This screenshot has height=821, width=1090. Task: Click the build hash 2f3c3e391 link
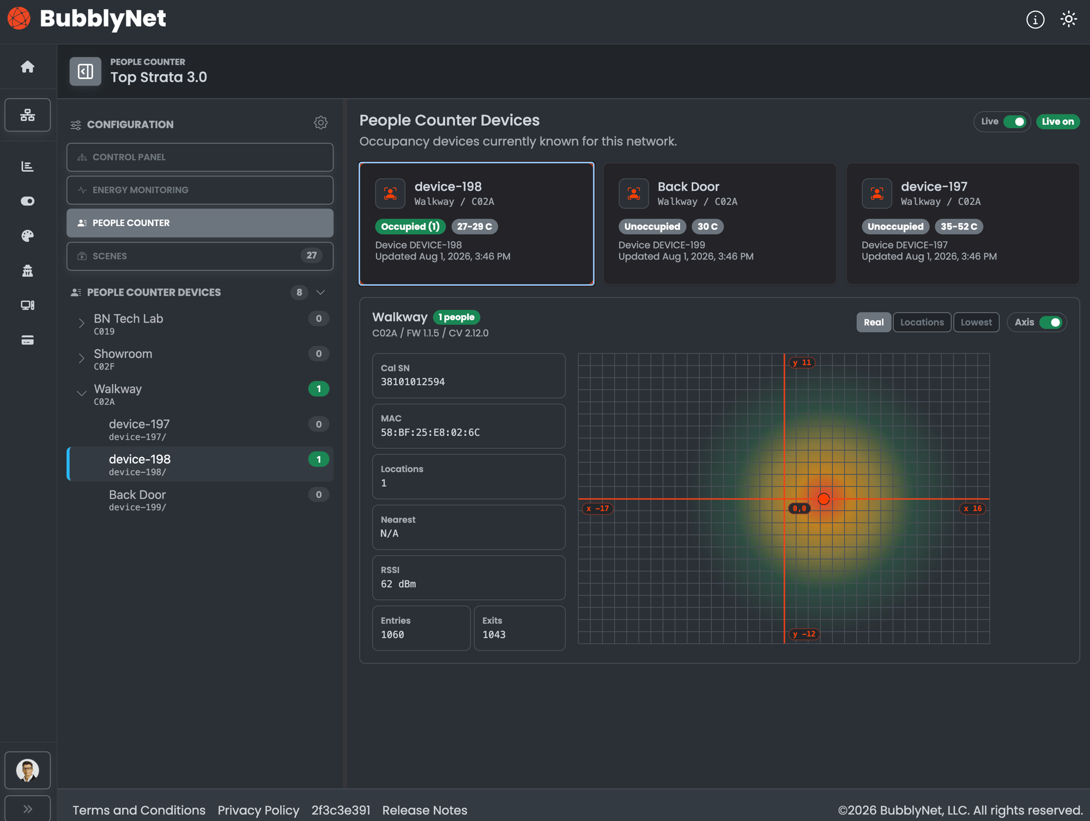pos(341,810)
